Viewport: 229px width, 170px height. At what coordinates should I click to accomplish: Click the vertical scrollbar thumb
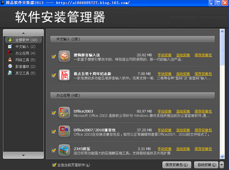pyautogui.click(x=222, y=49)
